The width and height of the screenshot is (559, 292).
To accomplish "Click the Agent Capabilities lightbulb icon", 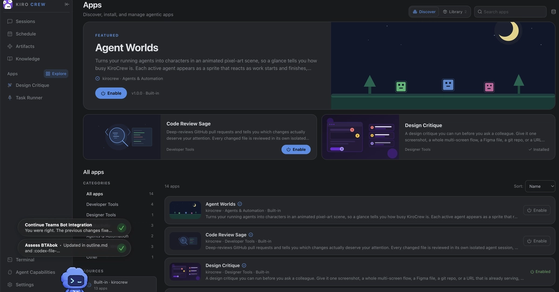I will (10, 272).
